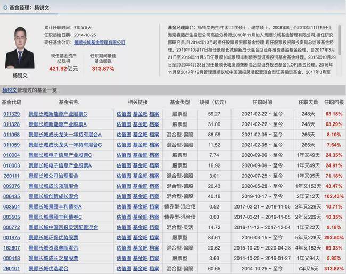Viewport: 346px width, 274px height.
Task: Open 估值图 for fund 006435
Action: (124, 196)
